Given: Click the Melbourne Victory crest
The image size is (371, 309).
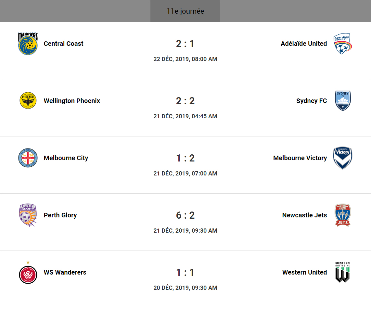Looking at the screenshot, I should 343,158.
